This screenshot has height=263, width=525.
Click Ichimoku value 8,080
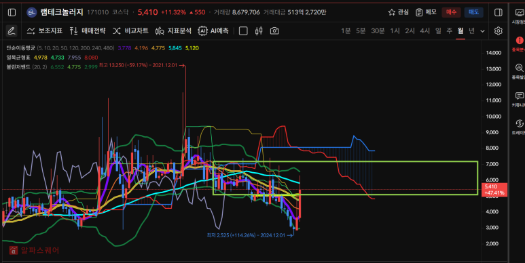(91, 58)
